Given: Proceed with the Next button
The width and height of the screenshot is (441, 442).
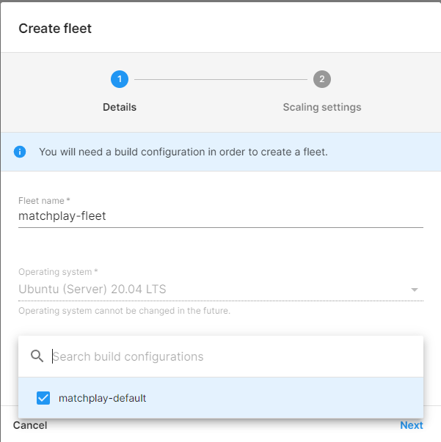Looking at the screenshot, I should coord(411,425).
